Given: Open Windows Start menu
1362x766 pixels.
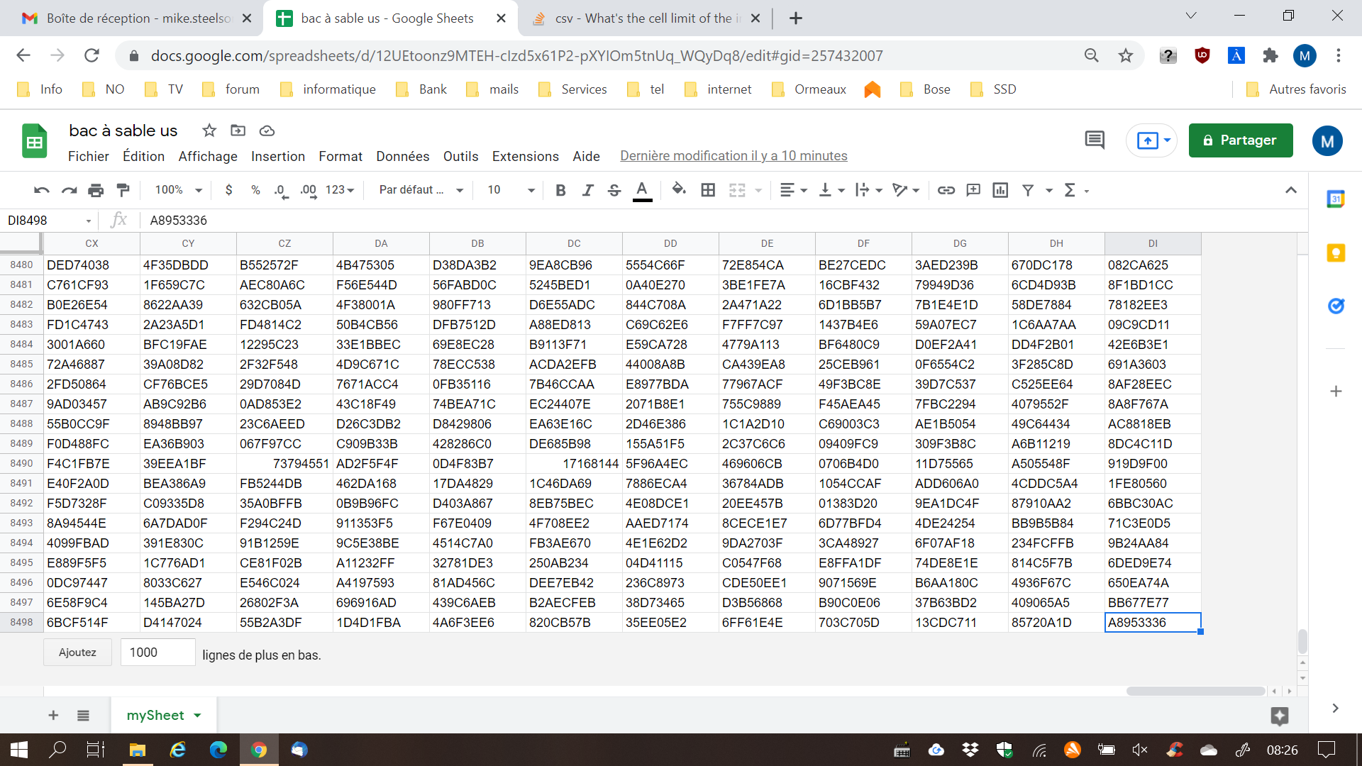Looking at the screenshot, I should (x=19, y=750).
